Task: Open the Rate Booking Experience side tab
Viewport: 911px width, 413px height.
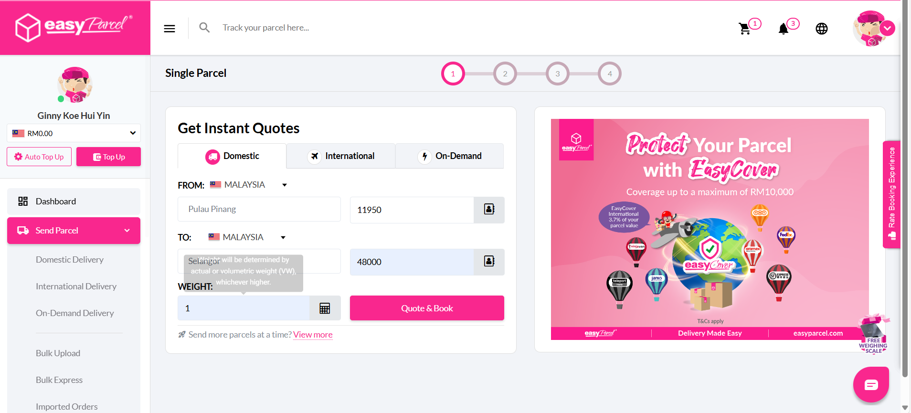Action: click(x=891, y=194)
